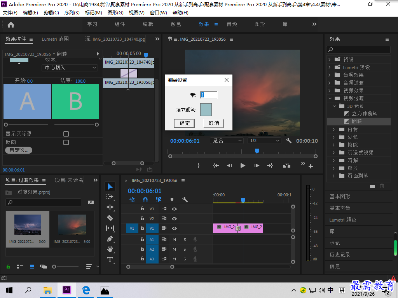Viewport: 398px width, 298px height.
Task: Select the Selection arrow tool
Action: pos(110,187)
